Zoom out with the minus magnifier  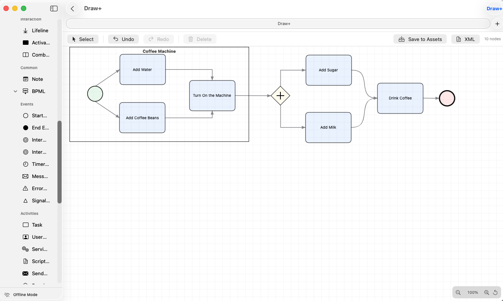click(458, 293)
